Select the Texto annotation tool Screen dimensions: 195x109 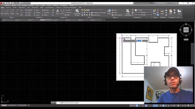(x=58, y=12)
